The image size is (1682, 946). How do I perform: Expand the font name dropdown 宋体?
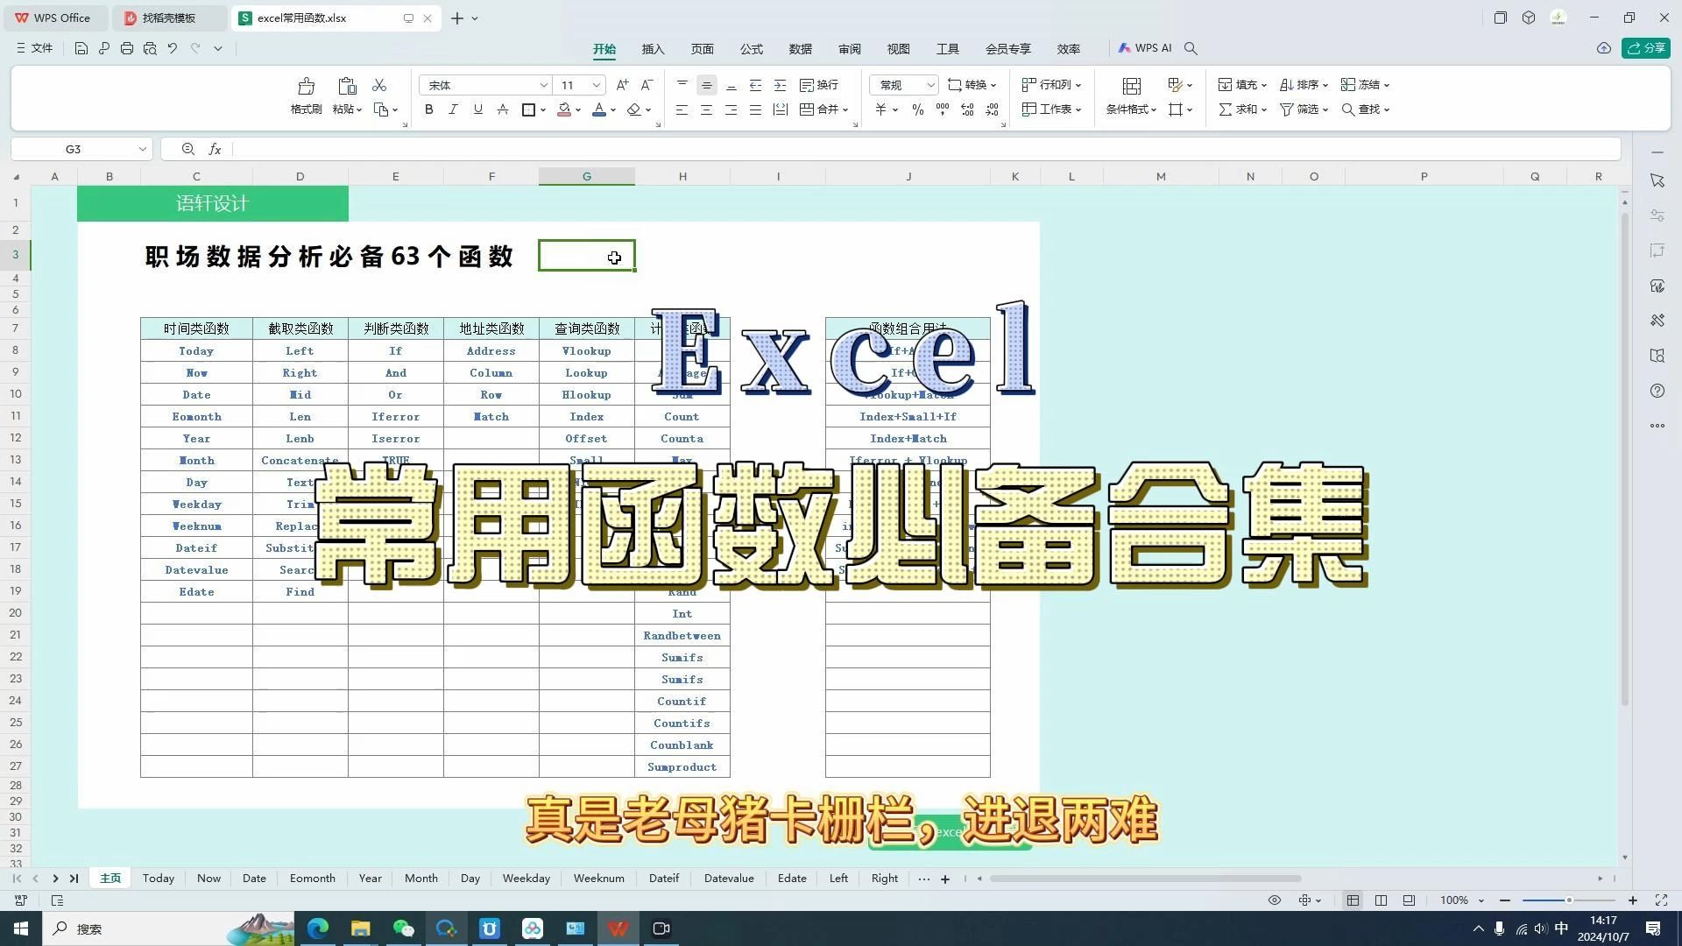point(543,85)
